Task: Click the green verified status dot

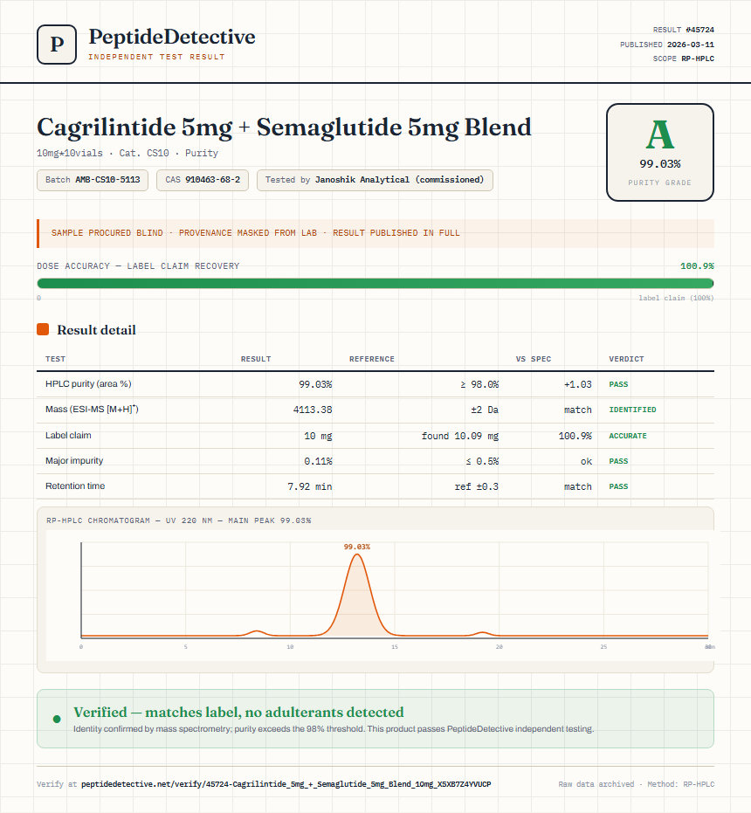Action: click(57, 719)
